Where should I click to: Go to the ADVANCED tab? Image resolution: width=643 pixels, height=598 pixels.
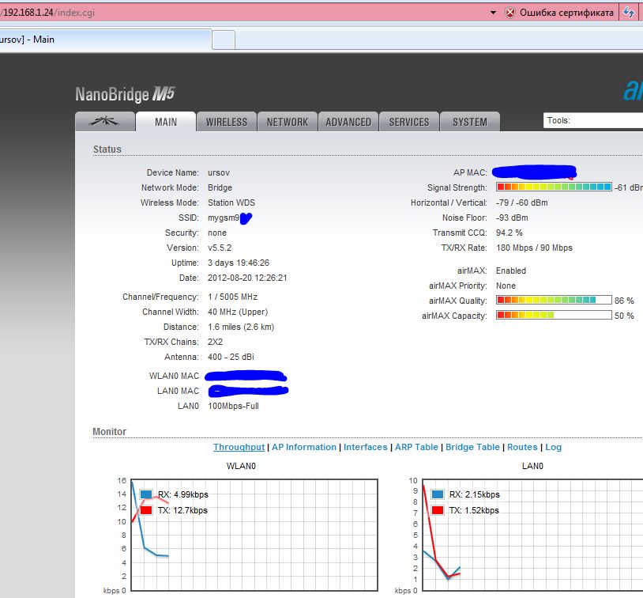click(348, 122)
